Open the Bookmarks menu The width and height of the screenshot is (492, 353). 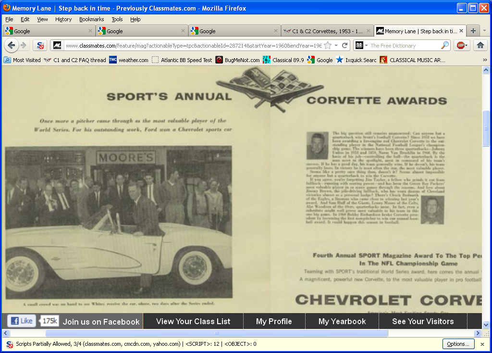pyautogui.click(x=92, y=19)
